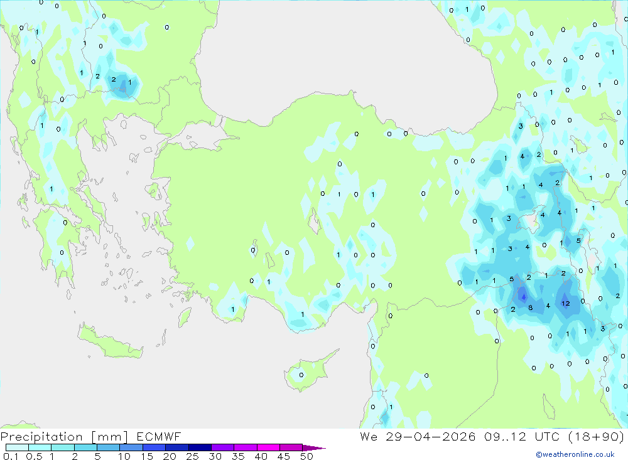The height and width of the screenshot is (460, 628).
Task: Click the '40' legend scale label
Action: (x=261, y=456)
